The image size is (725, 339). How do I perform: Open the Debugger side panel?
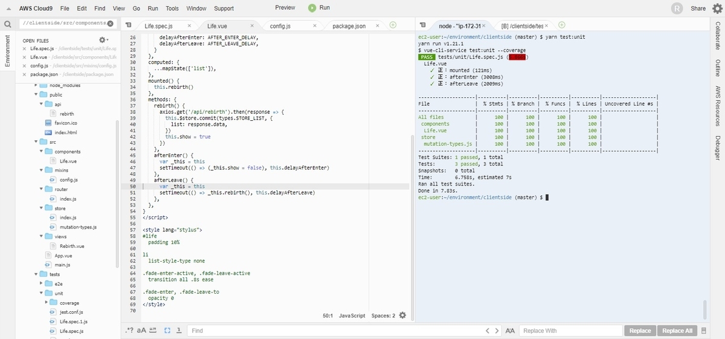(718, 148)
